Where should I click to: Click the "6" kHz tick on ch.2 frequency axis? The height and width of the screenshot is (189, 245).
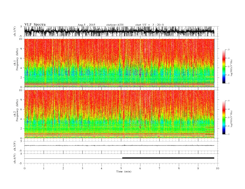[x=21, y=109]
